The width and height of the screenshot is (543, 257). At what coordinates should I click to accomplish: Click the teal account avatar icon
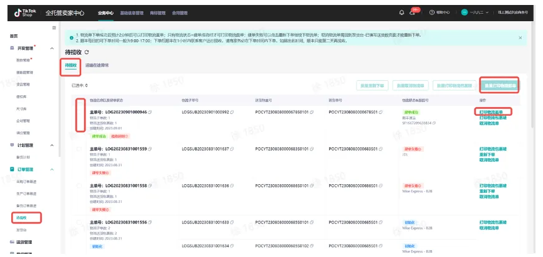[x=464, y=12]
